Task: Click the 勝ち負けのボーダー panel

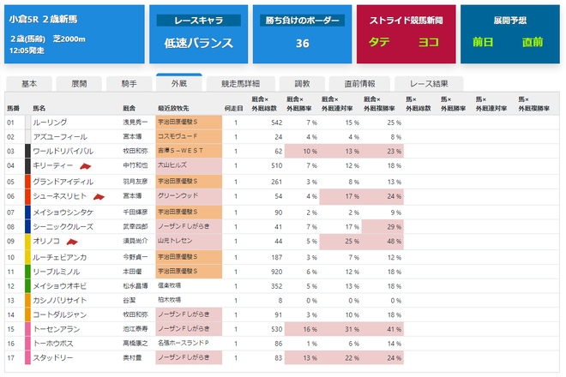Action: pyautogui.click(x=302, y=34)
